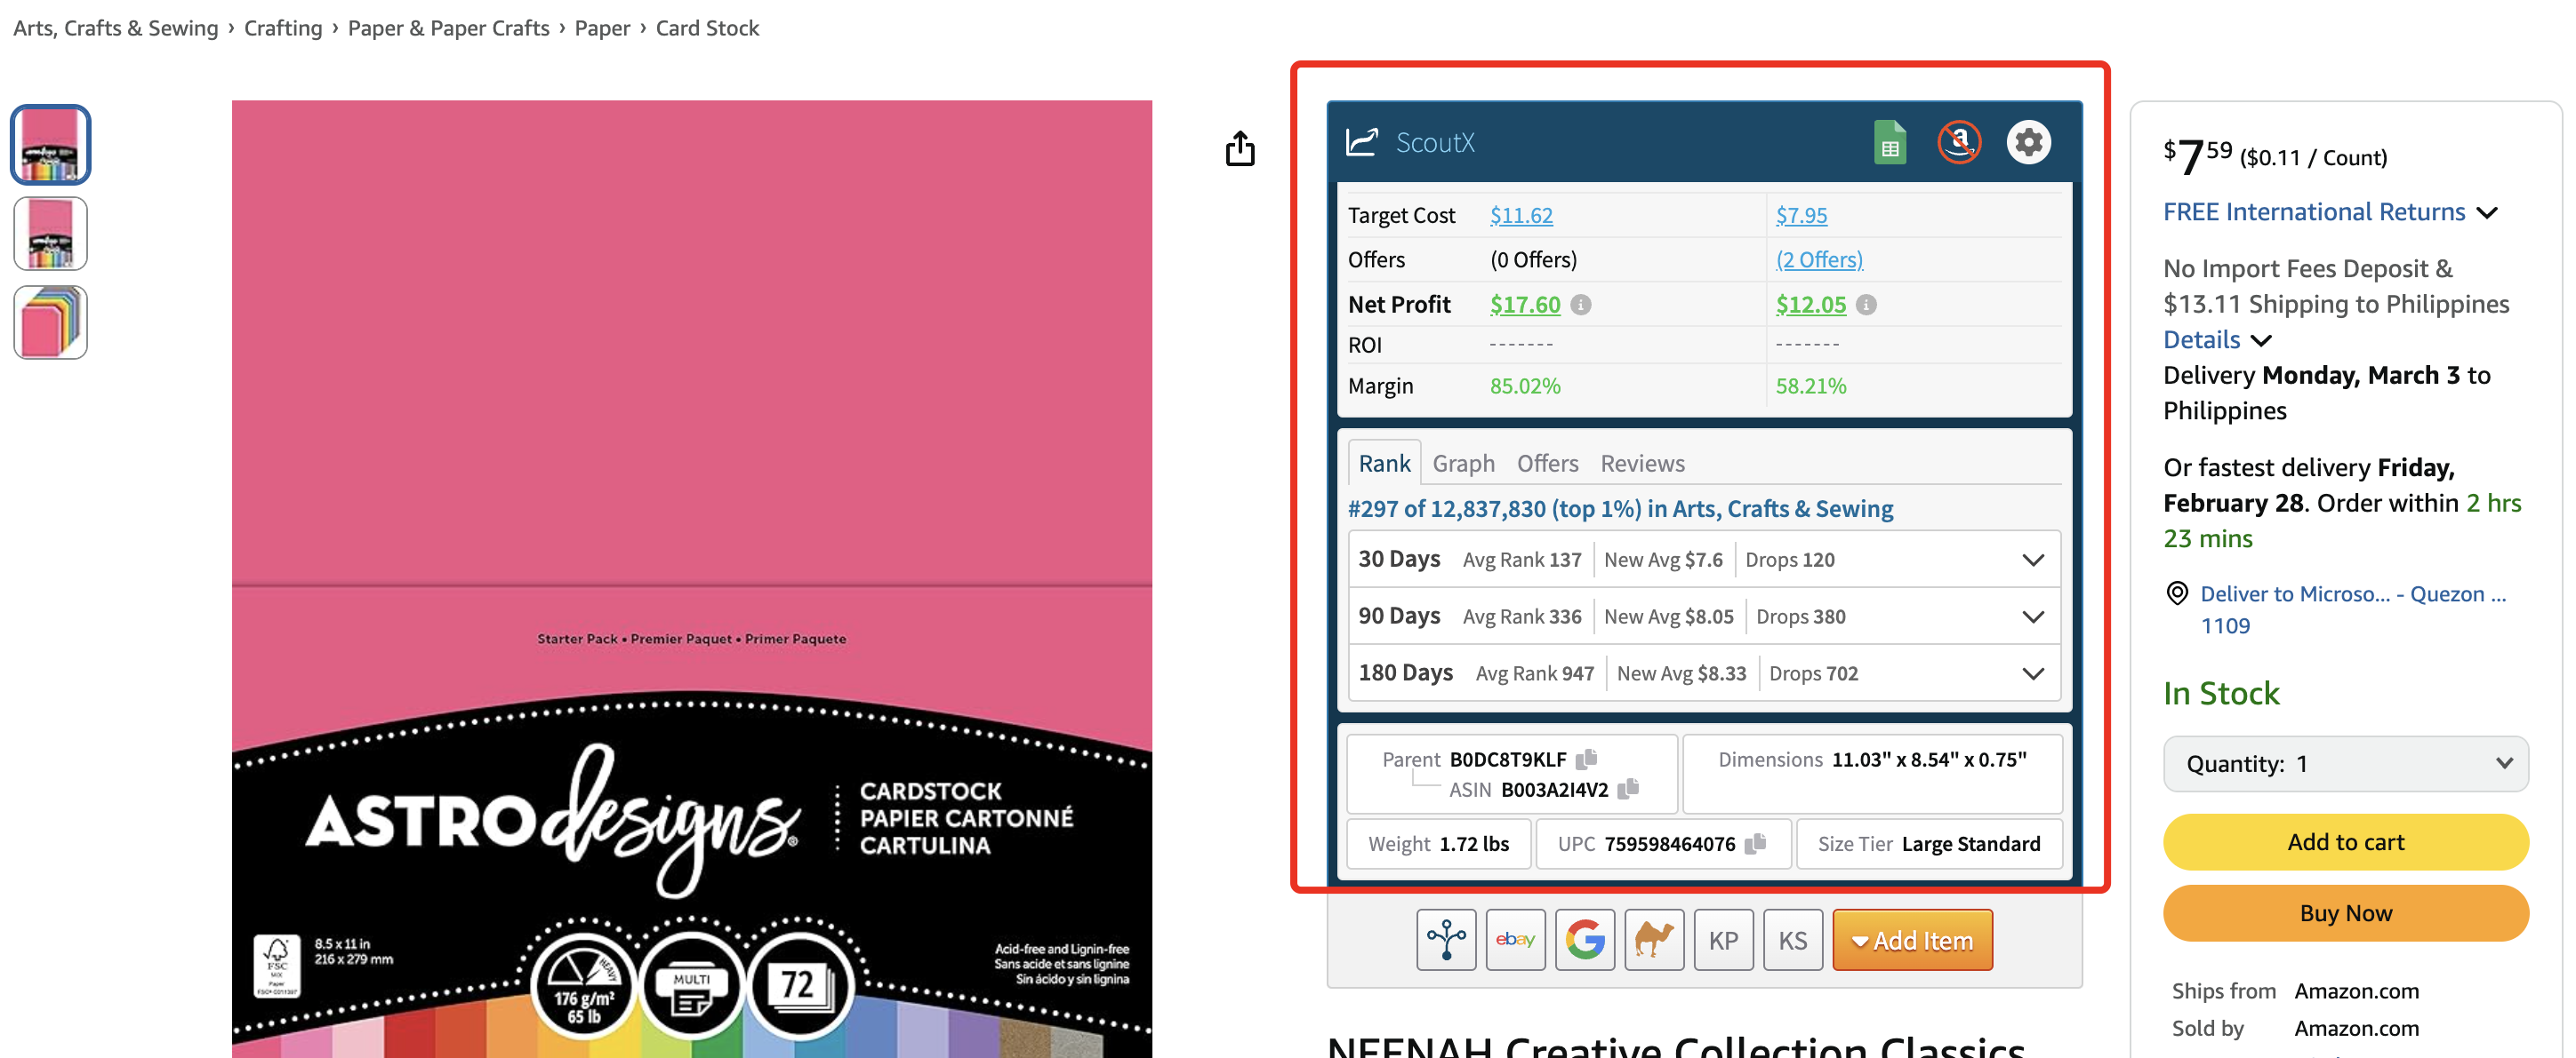2576x1058 pixels.
Task: Open ScoutX settings gear
Action: pyautogui.click(x=2028, y=142)
